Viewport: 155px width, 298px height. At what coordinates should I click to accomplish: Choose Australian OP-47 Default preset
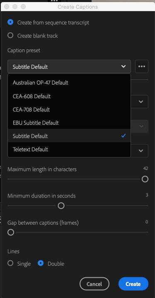point(69,82)
